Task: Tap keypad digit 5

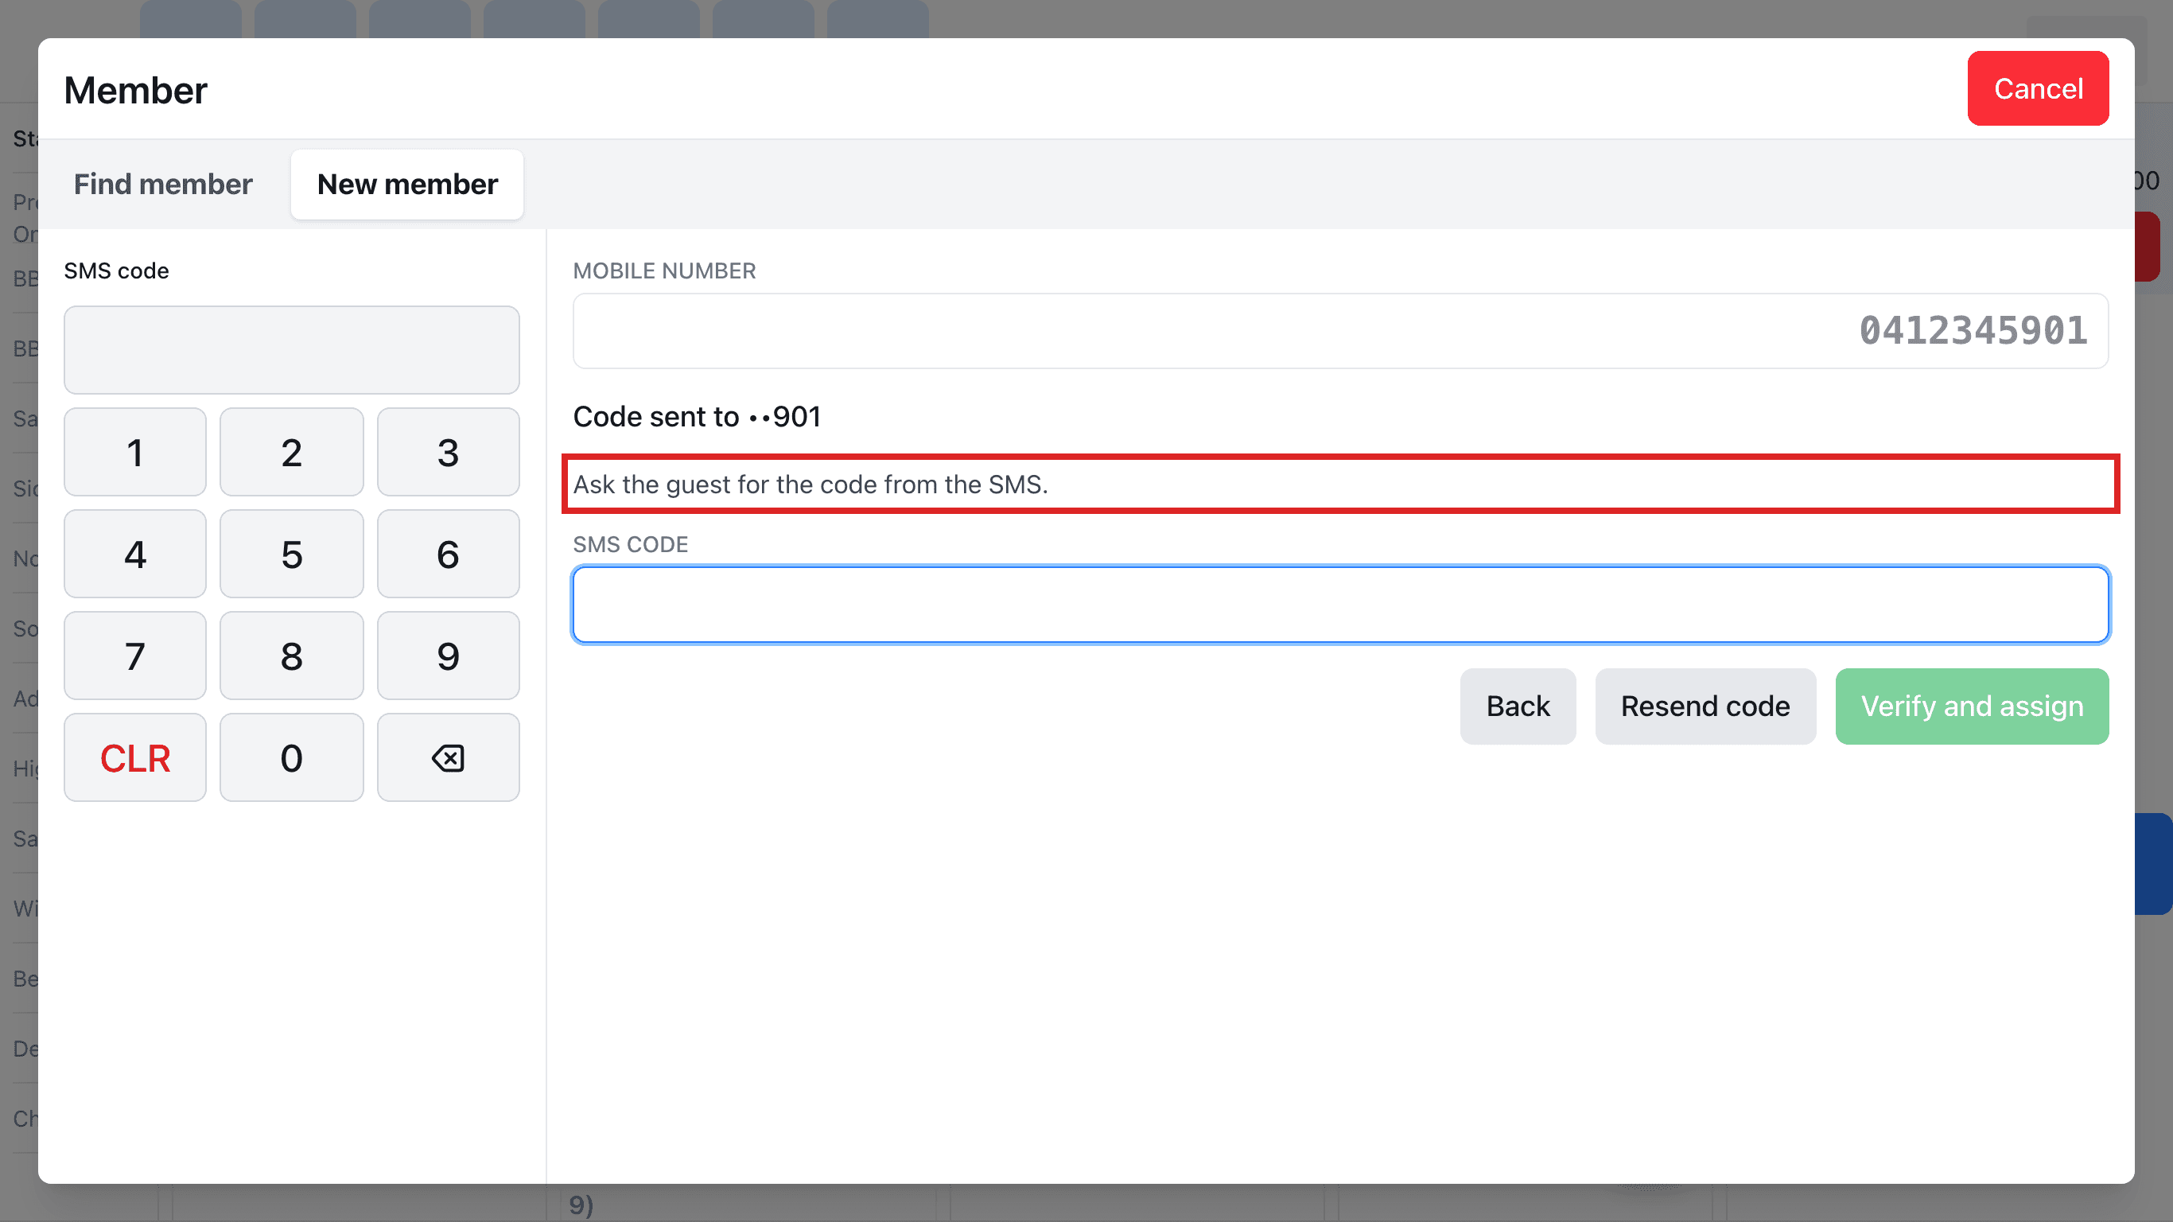Action: [x=292, y=555]
